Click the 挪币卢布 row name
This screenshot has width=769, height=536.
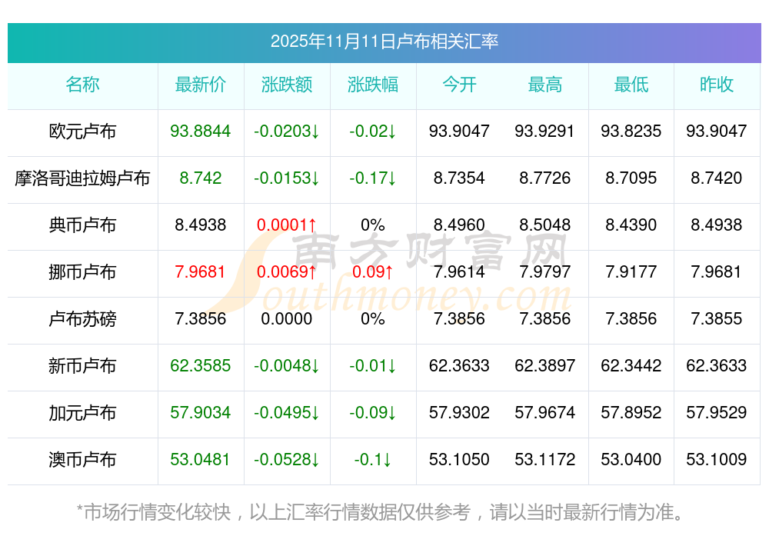pos(82,272)
